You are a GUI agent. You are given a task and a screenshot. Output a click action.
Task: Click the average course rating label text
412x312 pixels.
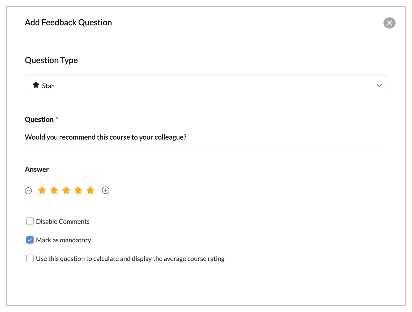[x=130, y=259]
